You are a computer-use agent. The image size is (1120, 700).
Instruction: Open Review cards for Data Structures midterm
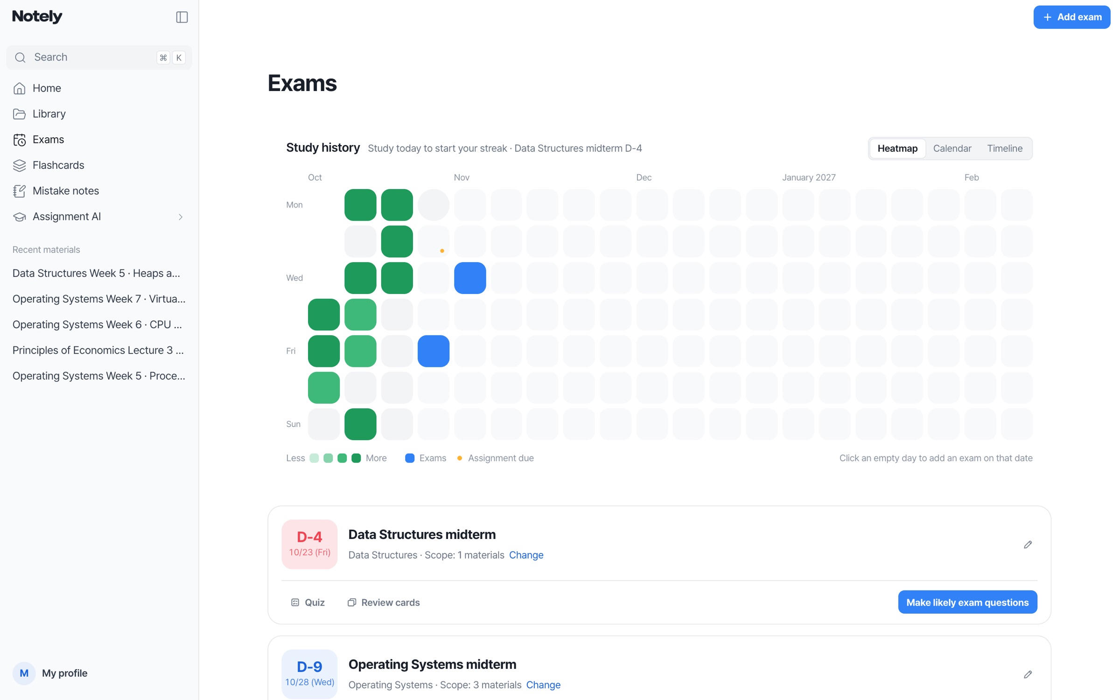[384, 602]
